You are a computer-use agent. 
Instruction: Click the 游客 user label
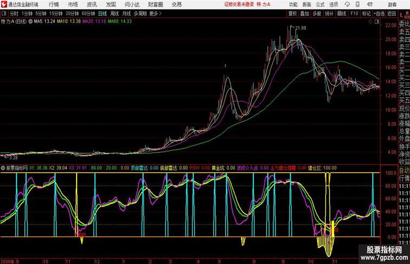392,4
